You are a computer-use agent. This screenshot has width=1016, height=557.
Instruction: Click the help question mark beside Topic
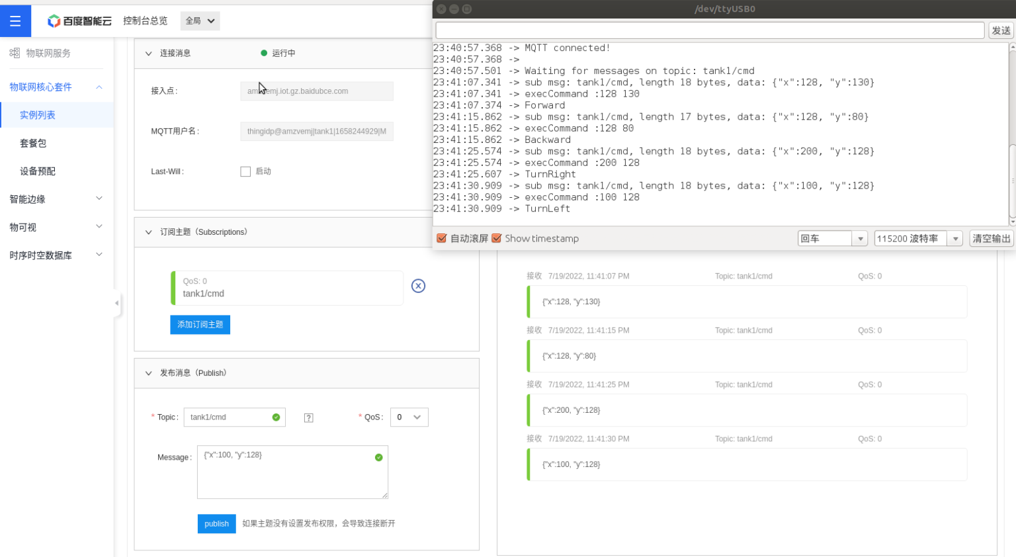[x=308, y=417]
